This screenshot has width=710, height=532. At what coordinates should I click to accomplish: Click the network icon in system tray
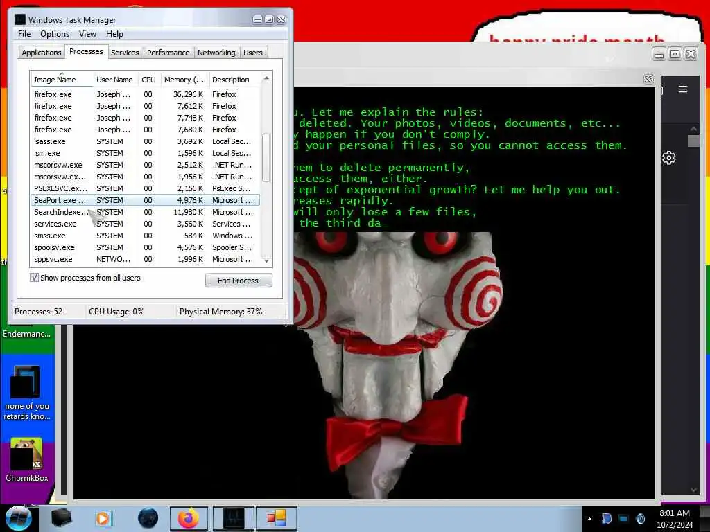[x=623, y=518]
